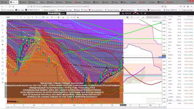This screenshot has height=109, width=194.
Task: Open the patterns tool in left toolbar
Action: [x=3, y=37]
